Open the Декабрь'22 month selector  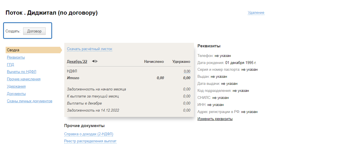77,62
